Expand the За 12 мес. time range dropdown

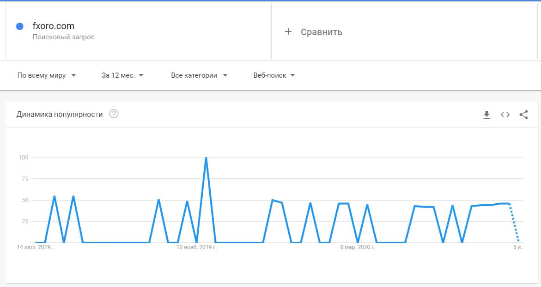[122, 75]
